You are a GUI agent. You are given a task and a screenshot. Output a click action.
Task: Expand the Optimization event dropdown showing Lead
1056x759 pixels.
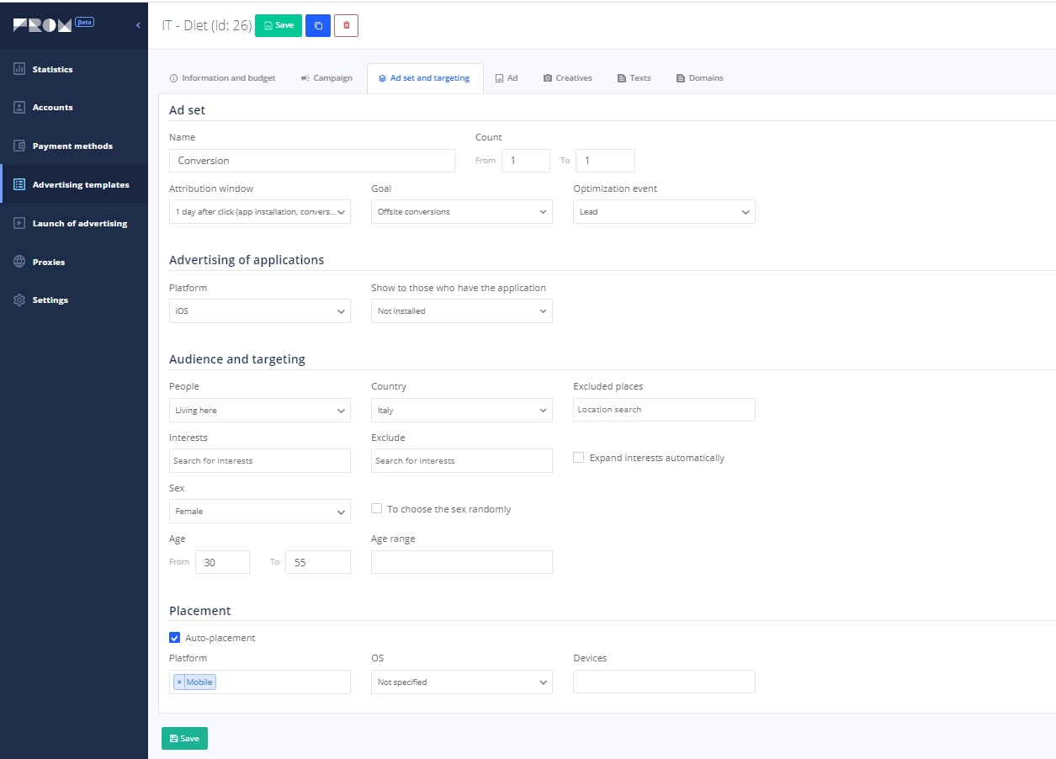point(664,212)
